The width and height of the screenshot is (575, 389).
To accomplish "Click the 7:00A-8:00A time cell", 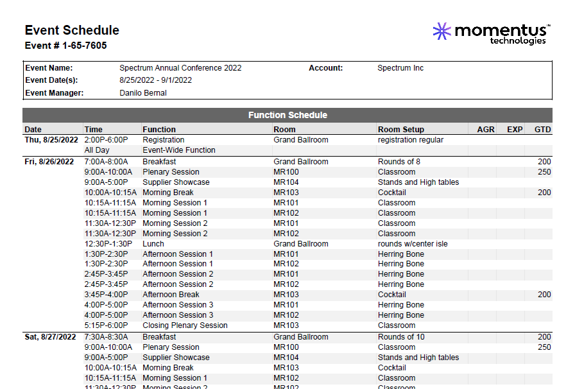I will tap(106, 162).
